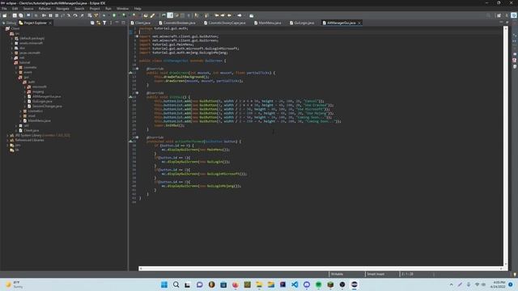The width and height of the screenshot is (518, 291).
Task: Expand the event package node
Action: click(x=16, y=72)
